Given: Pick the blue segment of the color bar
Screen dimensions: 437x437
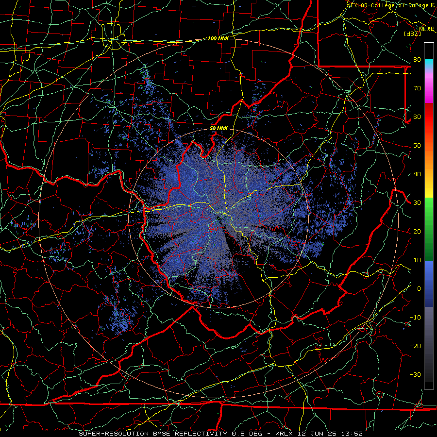Looking at the screenshot, I should coord(429,284).
